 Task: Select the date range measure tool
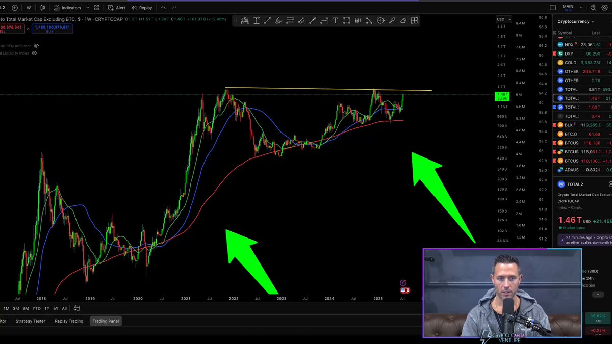coord(324,21)
